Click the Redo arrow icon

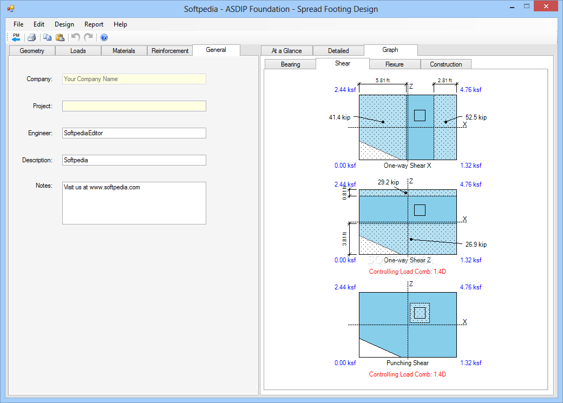[x=88, y=37]
